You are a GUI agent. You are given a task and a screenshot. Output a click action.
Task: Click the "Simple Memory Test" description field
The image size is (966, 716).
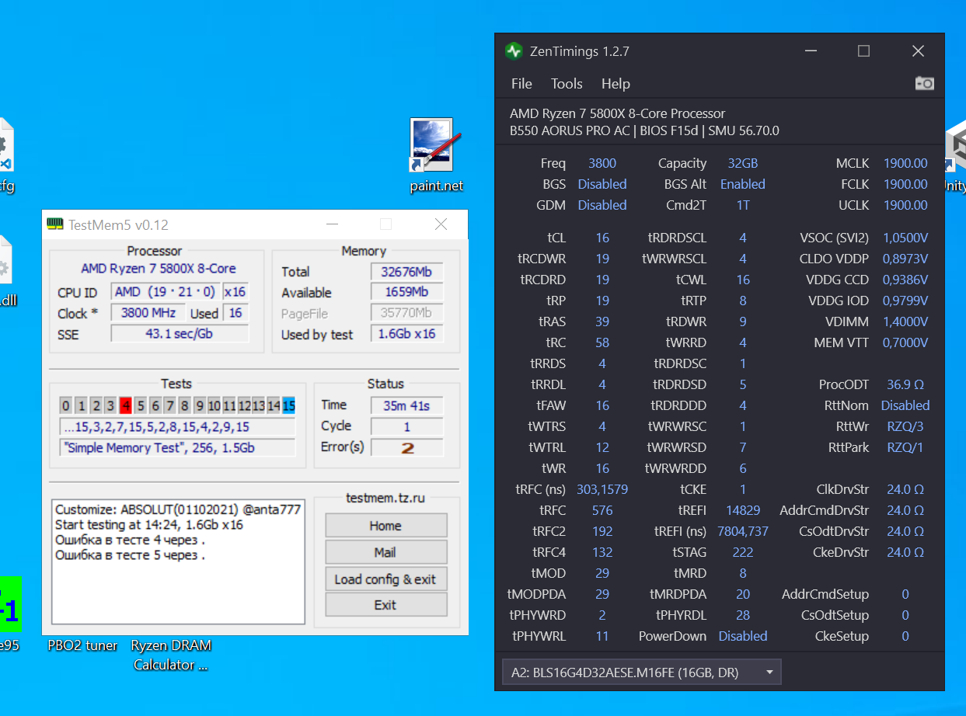coord(177,448)
